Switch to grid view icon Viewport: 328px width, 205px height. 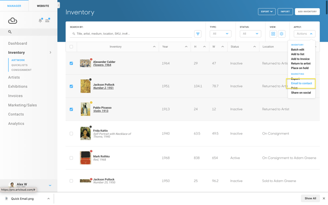click(x=273, y=34)
